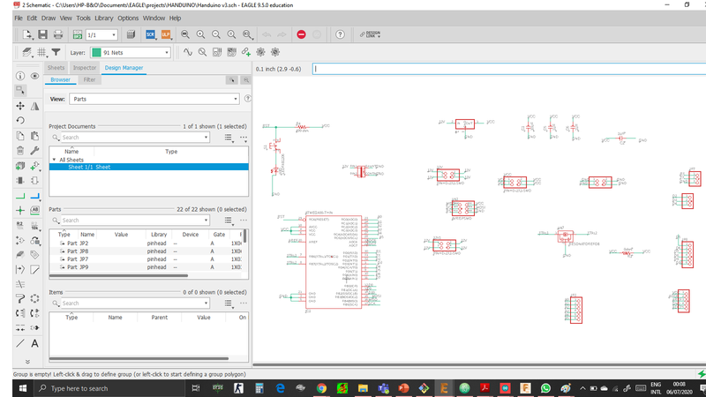This screenshot has height=397, width=706.
Task: Click the Print icon in toolbar
Action: [58, 34]
